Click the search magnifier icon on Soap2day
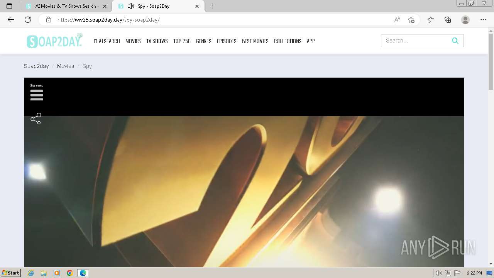Viewport: 494px width, 278px height. tap(455, 41)
